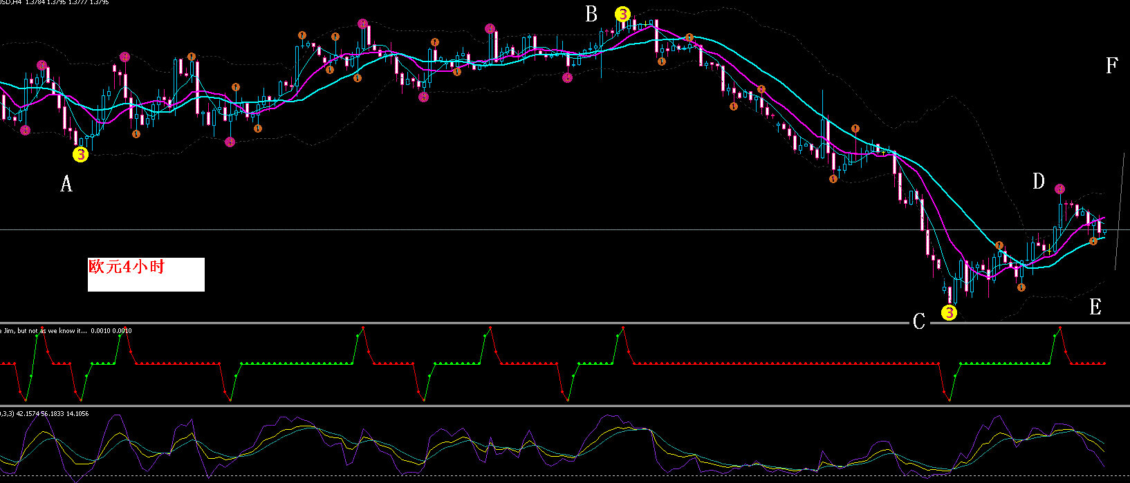The image size is (1130, 483).
Task: Click the indicator trough dot below letter C
Action: 950,399
